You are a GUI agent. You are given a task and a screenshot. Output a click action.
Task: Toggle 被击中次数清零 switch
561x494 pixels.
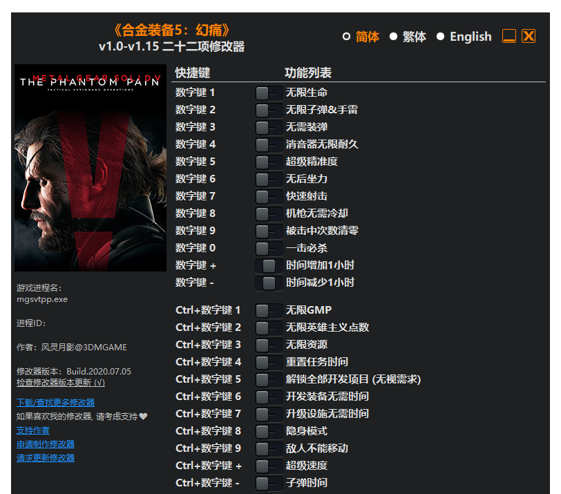[x=269, y=231]
